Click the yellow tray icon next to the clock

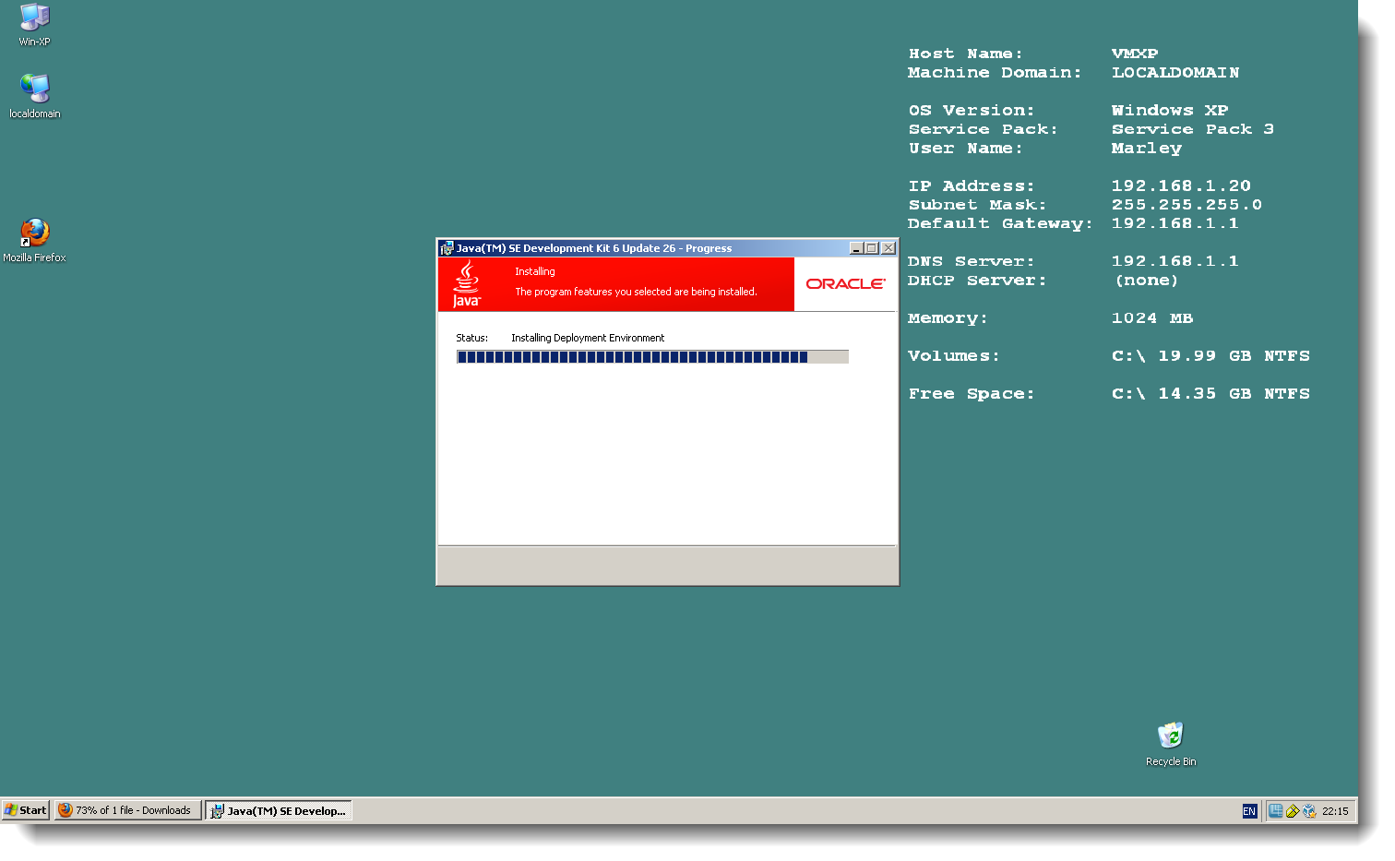point(1293,811)
